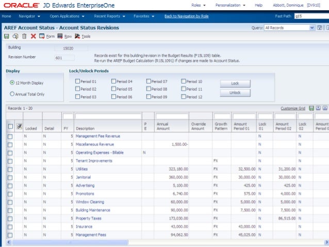Check the Period 11 checkbox

click(184, 89)
